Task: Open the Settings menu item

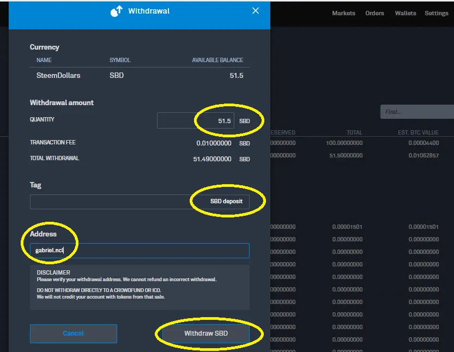Action: pos(437,13)
